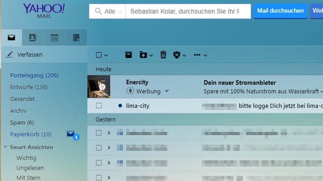Click Verfassen to compose a mail
The height and width of the screenshot is (181, 323).
pyautogui.click(x=30, y=55)
